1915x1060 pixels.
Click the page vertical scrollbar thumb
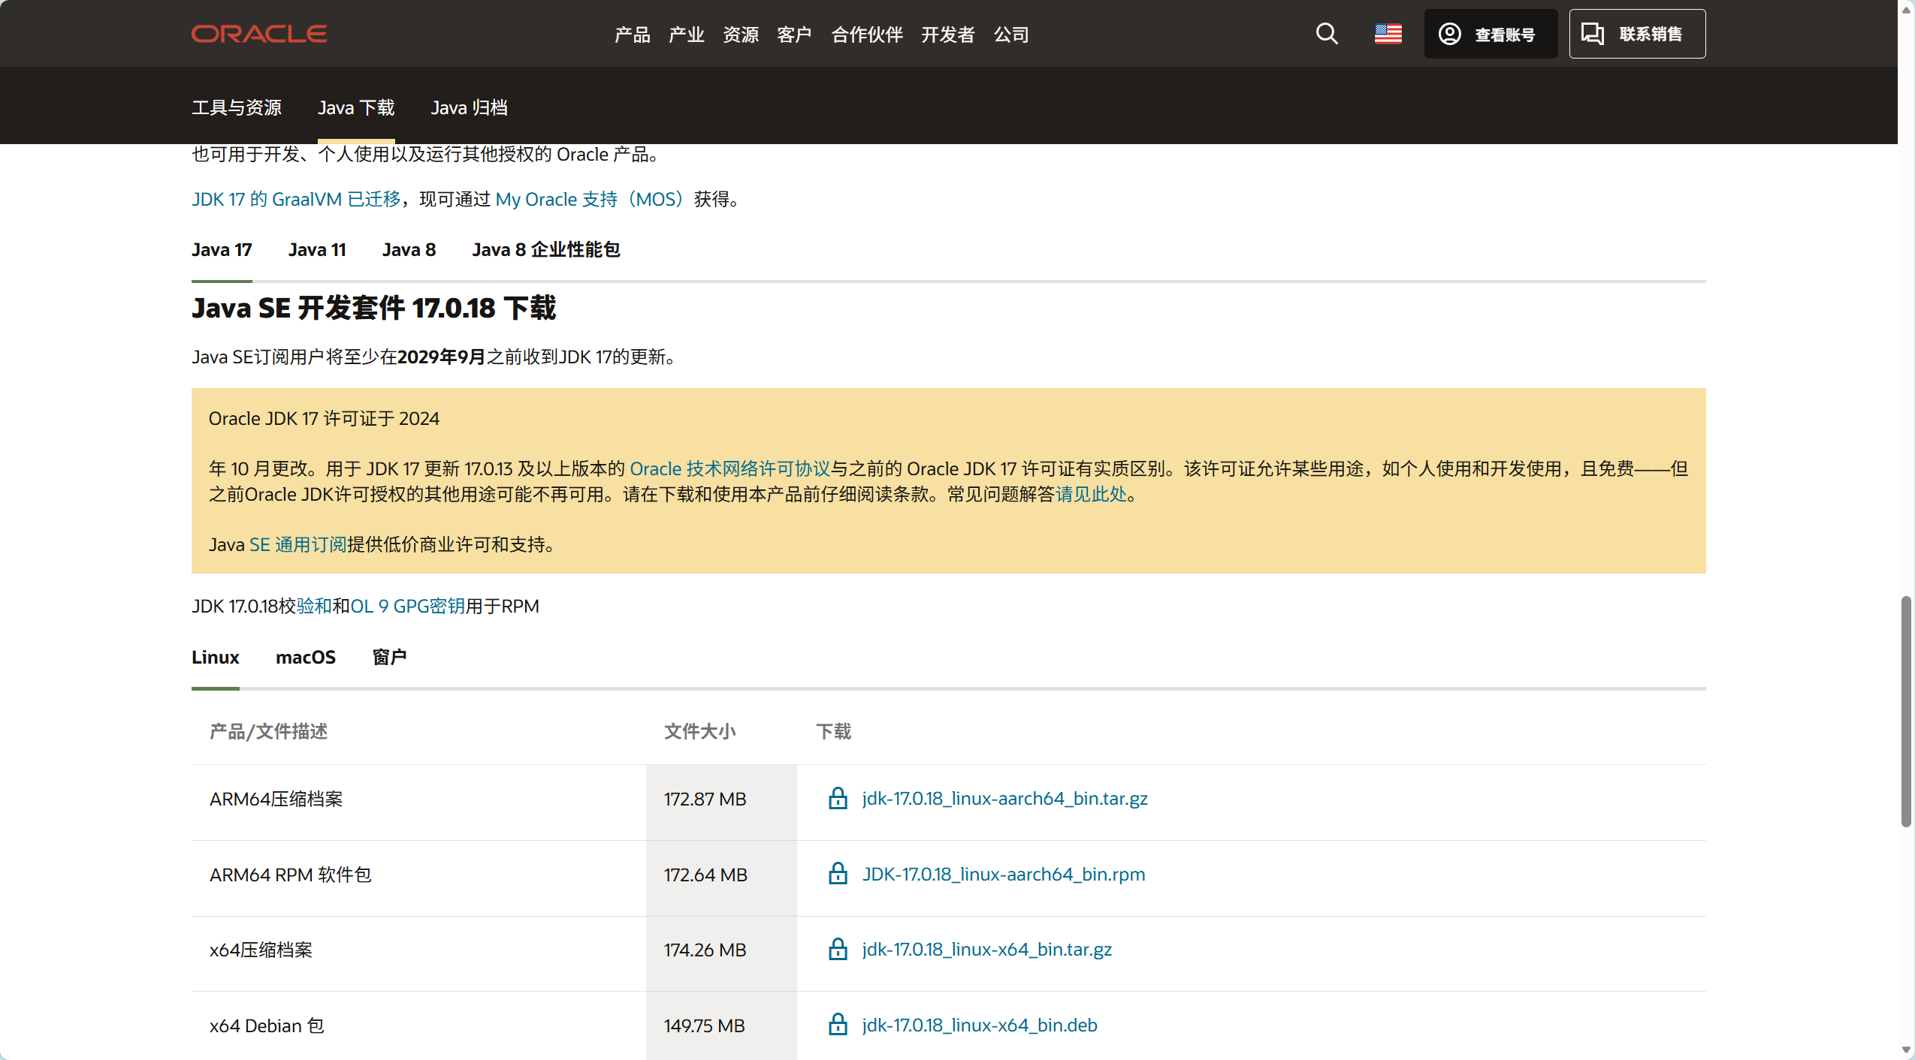pyautogui.click(x=1905, y=712)
